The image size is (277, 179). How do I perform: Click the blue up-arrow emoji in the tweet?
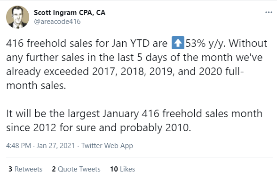tap(178, 43)
